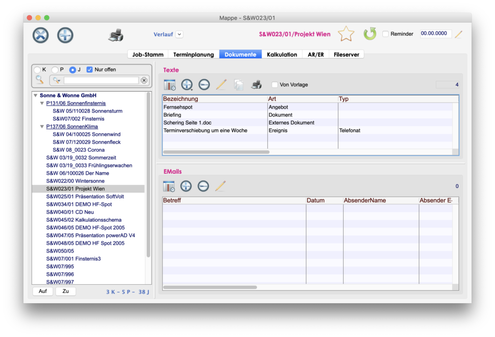
Task: Click the Zu button
Action: [65, 291]
